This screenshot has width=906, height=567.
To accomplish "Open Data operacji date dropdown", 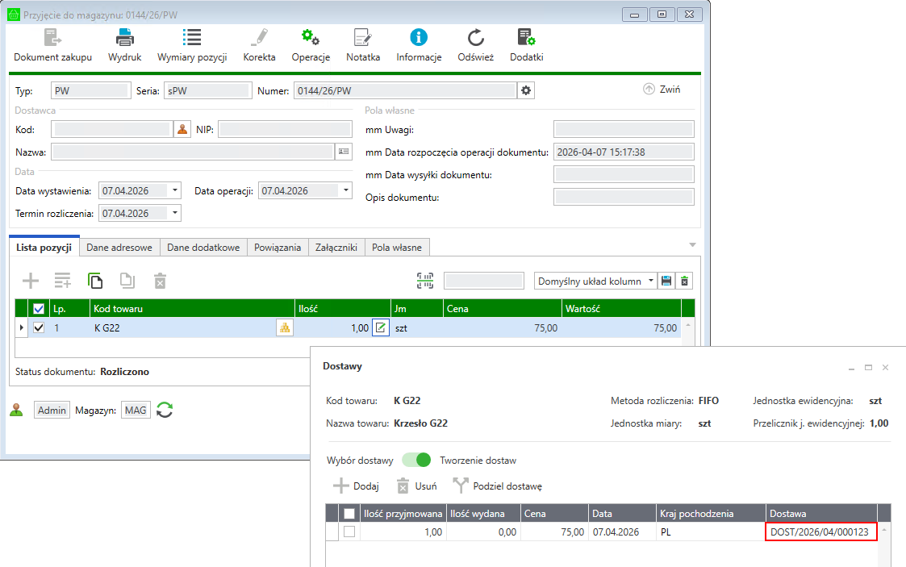I will click(345, 190).
